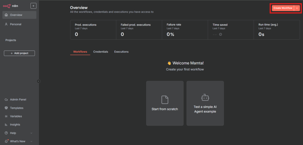Expand the Help menu in sidebar
Image resolution: width=303 pixels, height=145 pixels.
click(31, 133)
